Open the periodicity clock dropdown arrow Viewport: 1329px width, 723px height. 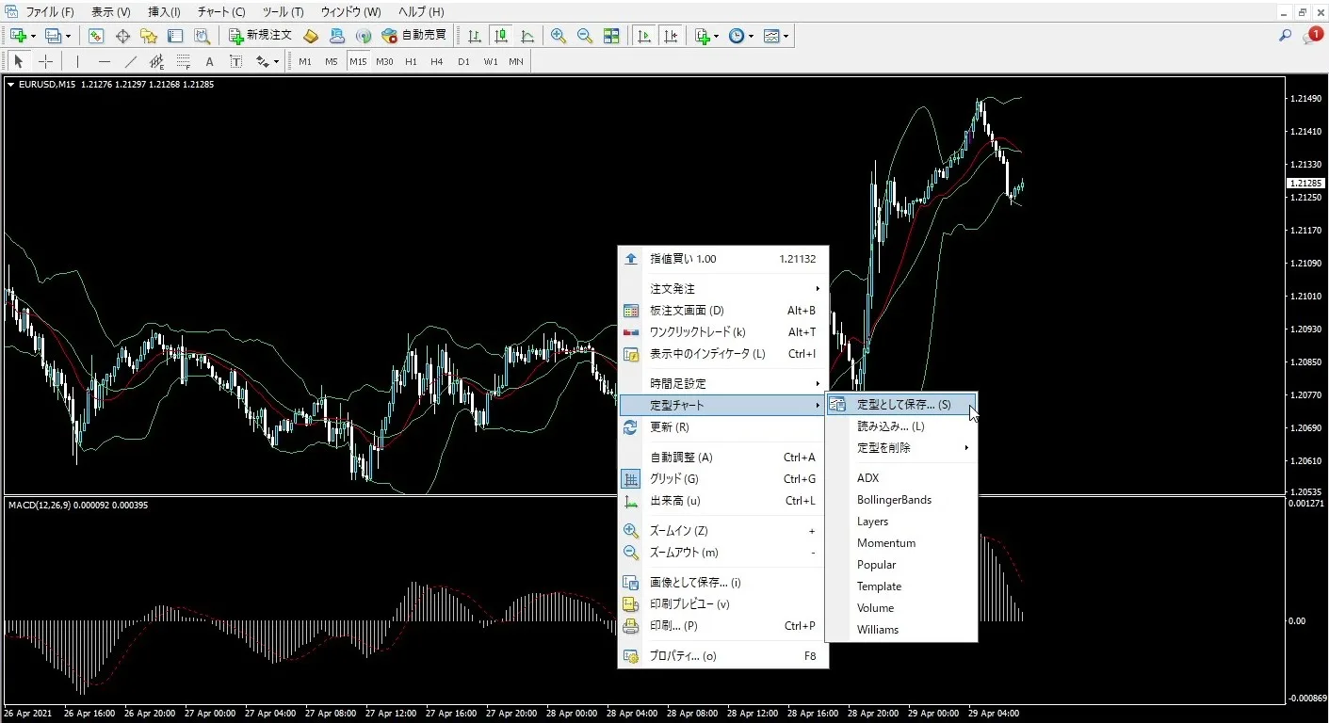[751, 36]
